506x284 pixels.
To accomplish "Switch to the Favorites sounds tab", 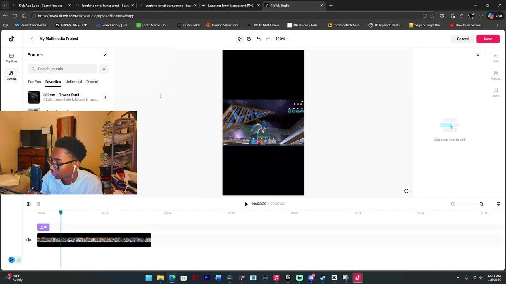I will [53, 82].
